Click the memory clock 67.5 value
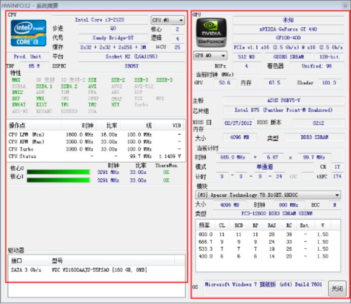The width and height of the screenshot is (351, 304). [x=275, y=83]
